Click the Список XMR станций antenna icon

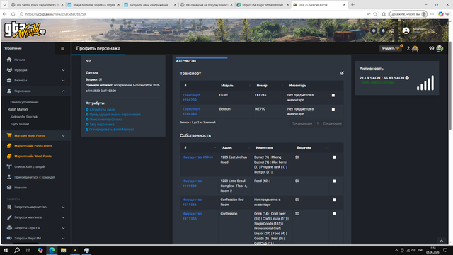(9, 166)
